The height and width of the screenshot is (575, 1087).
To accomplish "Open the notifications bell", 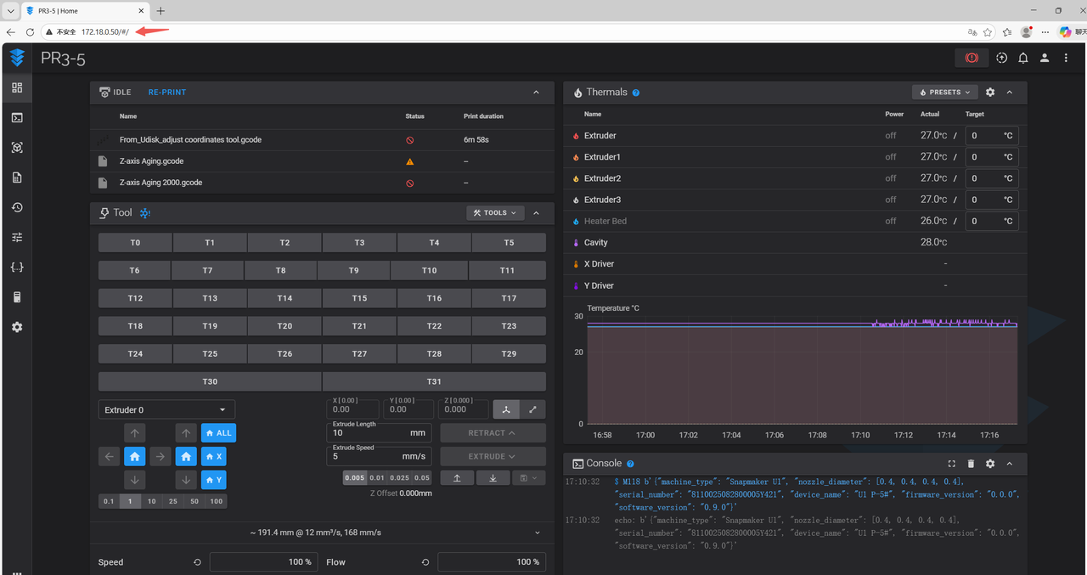I will tap(1023, 58).
